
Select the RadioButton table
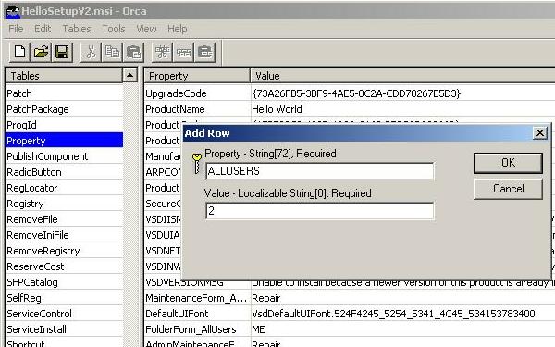[x=64, y=172]
